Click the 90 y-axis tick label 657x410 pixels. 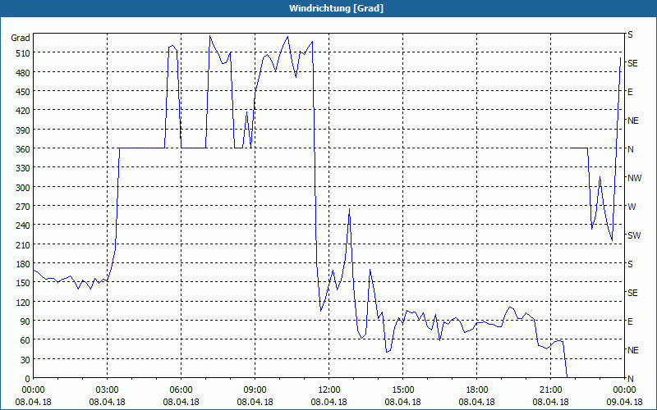(25, 321)
